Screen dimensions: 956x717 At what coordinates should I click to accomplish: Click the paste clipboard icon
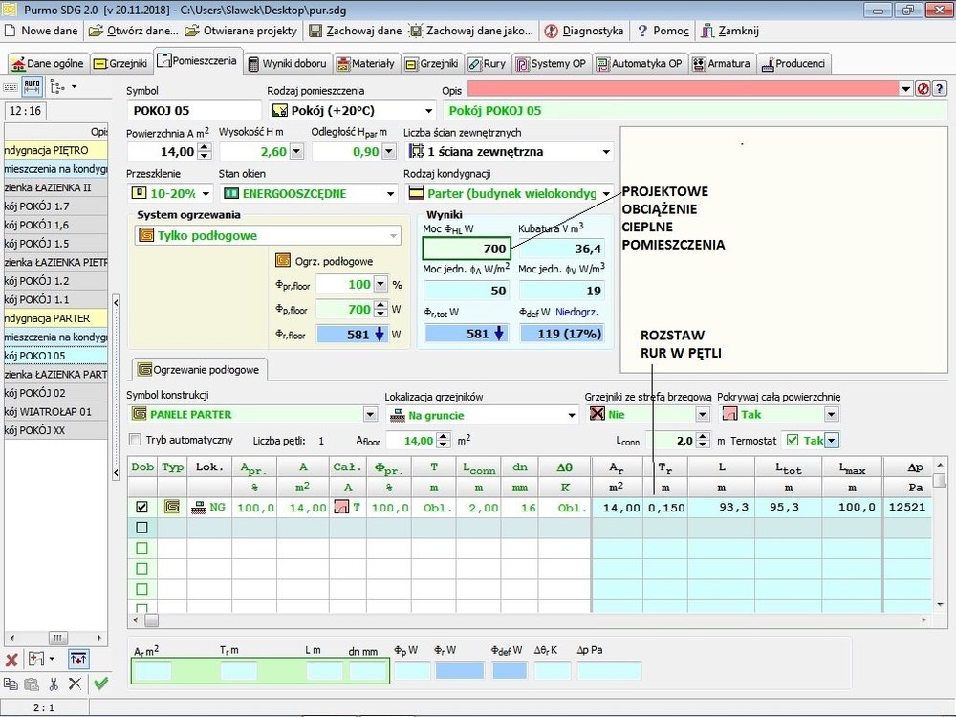tap(32, 684)
